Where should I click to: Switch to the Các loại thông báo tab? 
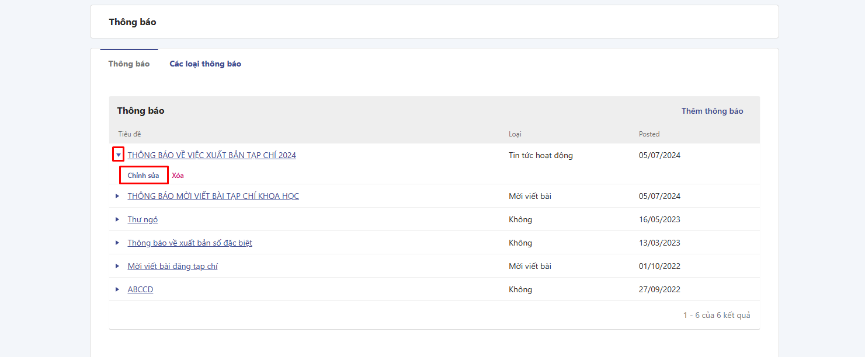[205, 64]
